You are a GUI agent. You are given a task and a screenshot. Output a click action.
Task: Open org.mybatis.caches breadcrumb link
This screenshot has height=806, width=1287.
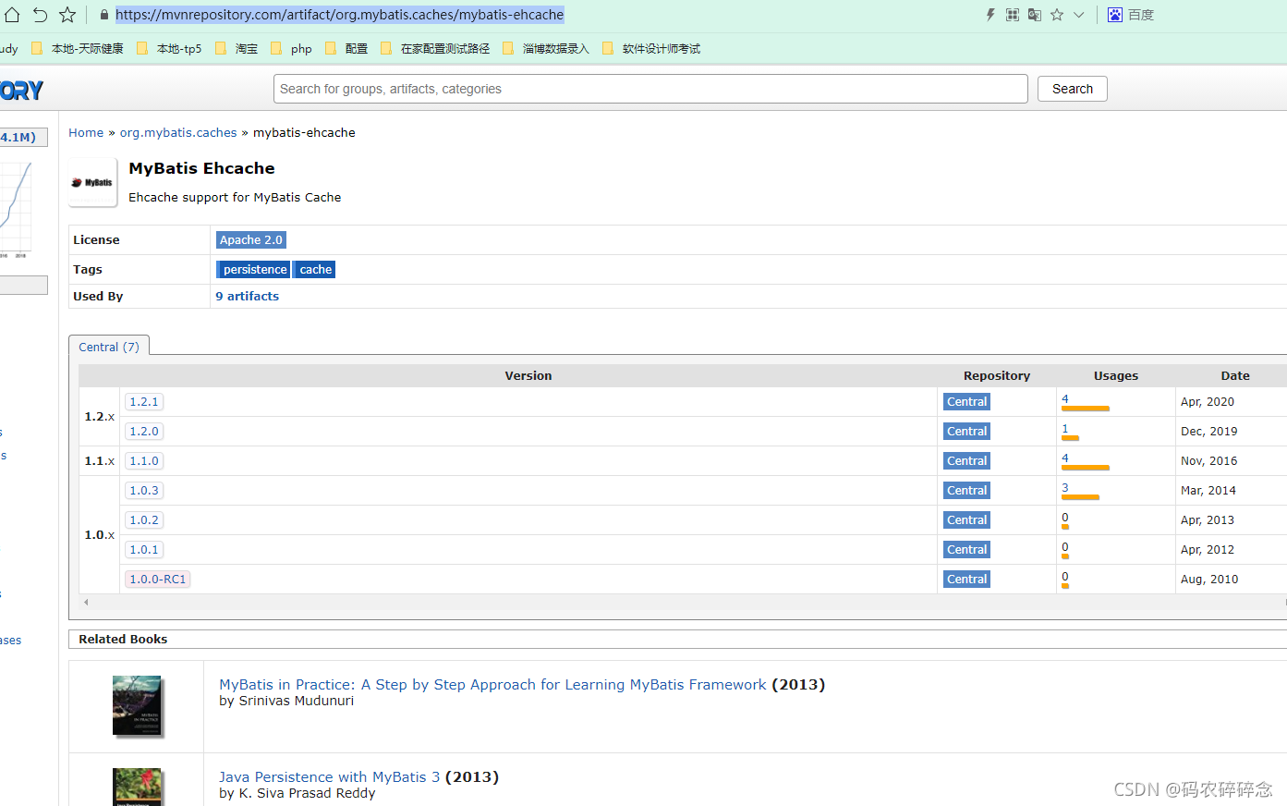pyautogui.click(x=178, y=133)
